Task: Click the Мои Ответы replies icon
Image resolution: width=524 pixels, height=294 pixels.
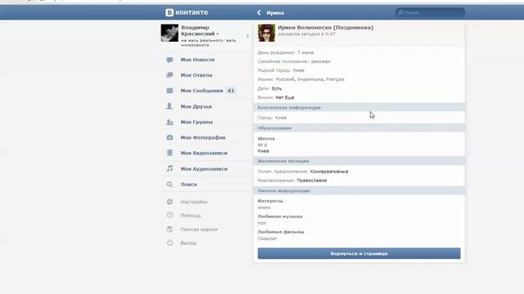Action: pos(169,75)
